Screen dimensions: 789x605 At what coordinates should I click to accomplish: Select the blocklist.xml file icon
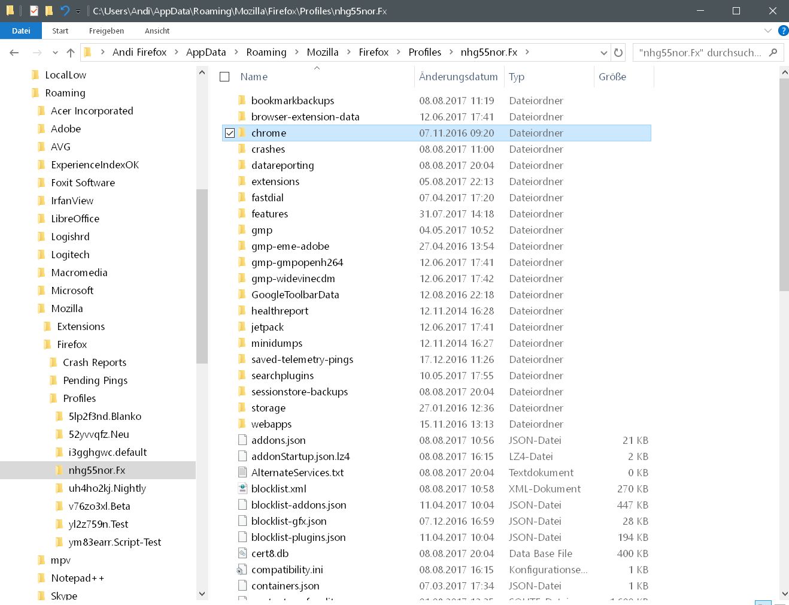tap(242, 489)
